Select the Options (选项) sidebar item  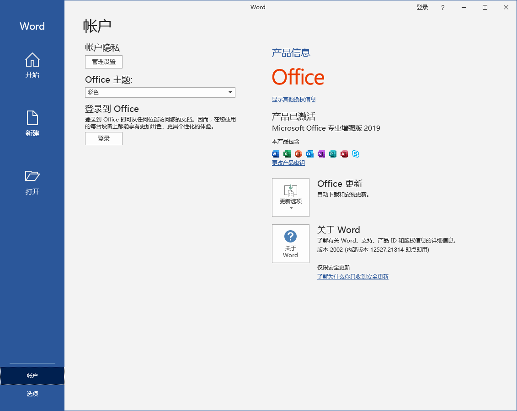click(x=32, y=394)
